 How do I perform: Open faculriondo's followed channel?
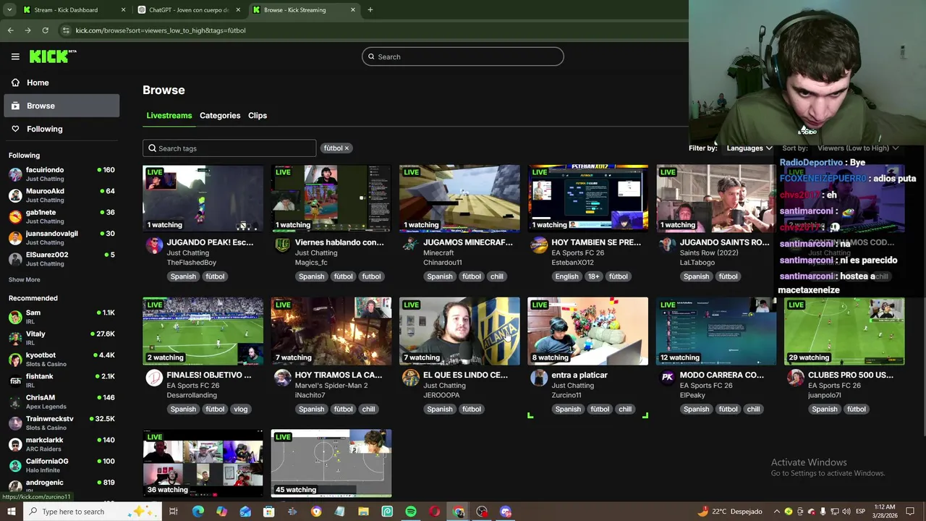(x=61, y=174)
